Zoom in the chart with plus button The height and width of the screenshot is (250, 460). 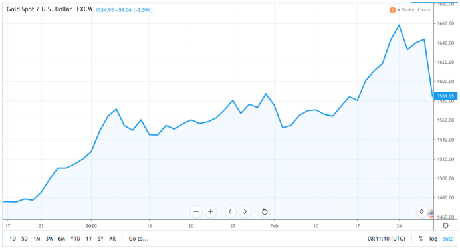pos(210,211)
